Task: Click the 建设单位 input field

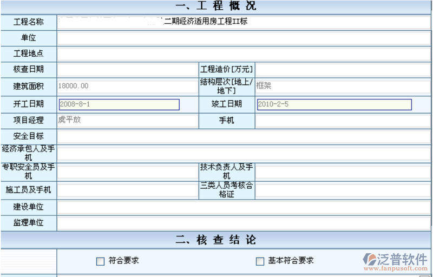Action: [x=244, y=207]
